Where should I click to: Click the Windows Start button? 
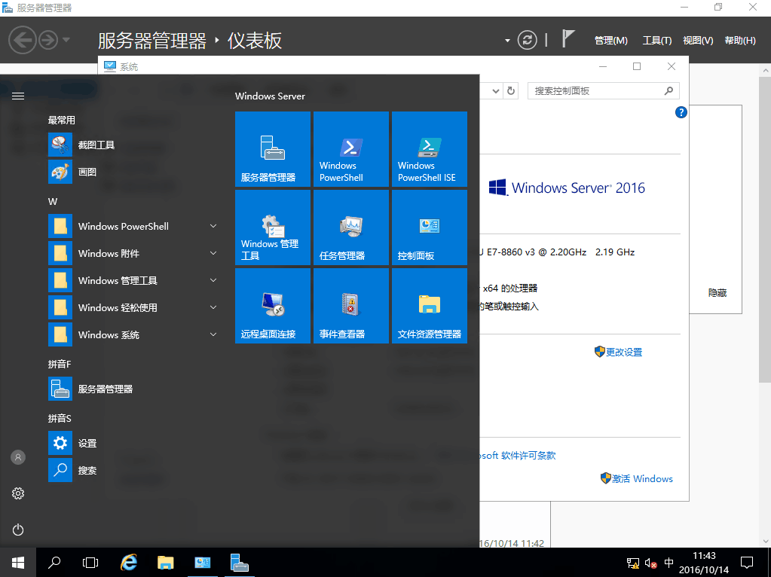coord(18,563)
